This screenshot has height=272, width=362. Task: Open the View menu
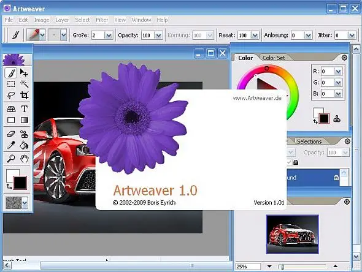(x=120, y=20)
